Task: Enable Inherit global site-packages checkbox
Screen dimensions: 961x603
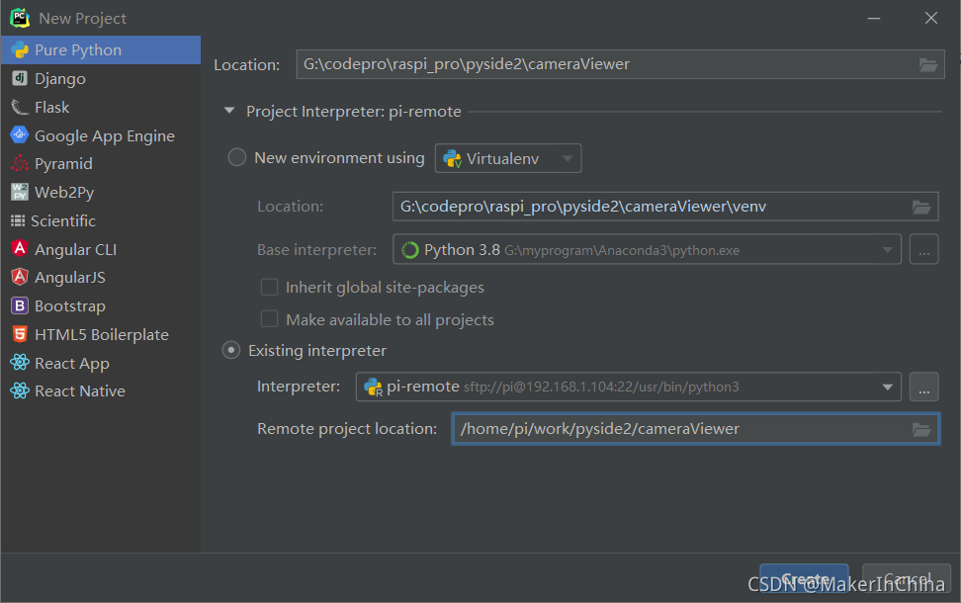Action: (x=269, y=287)
